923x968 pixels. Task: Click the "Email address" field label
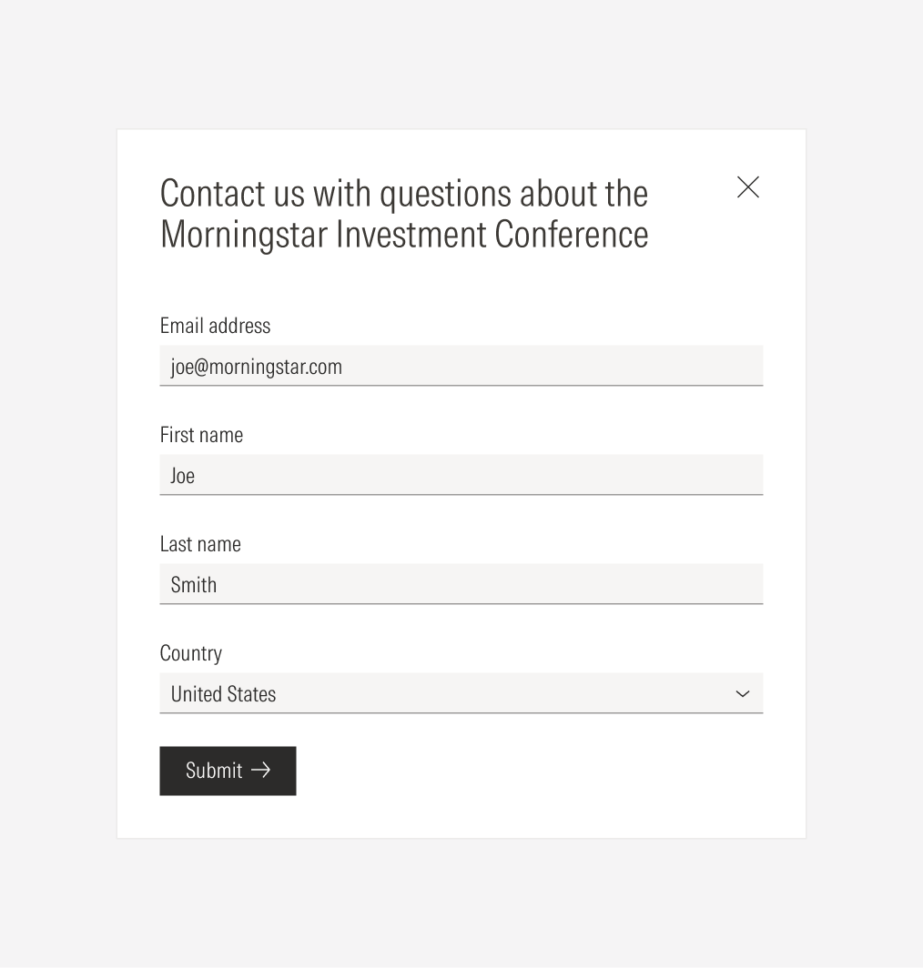(x=215, y=326)
